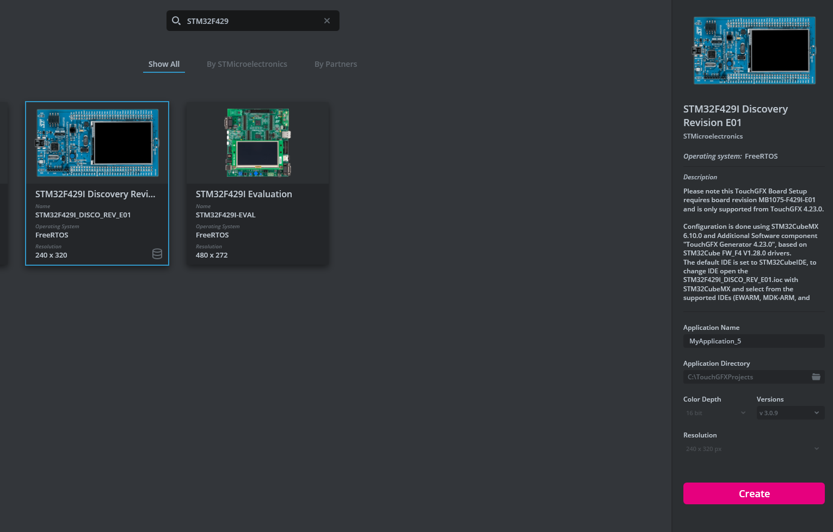Screen dimensions: 833x532
Task: Click the STM32F429I_DISCO_REV_E01 name text
Action: click(83, 215)
